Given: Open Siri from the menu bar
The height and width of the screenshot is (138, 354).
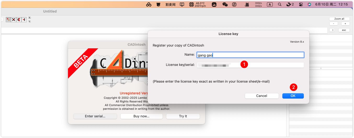Looking at the screenshot, I should pyautogui.click(x=309, y=4).
